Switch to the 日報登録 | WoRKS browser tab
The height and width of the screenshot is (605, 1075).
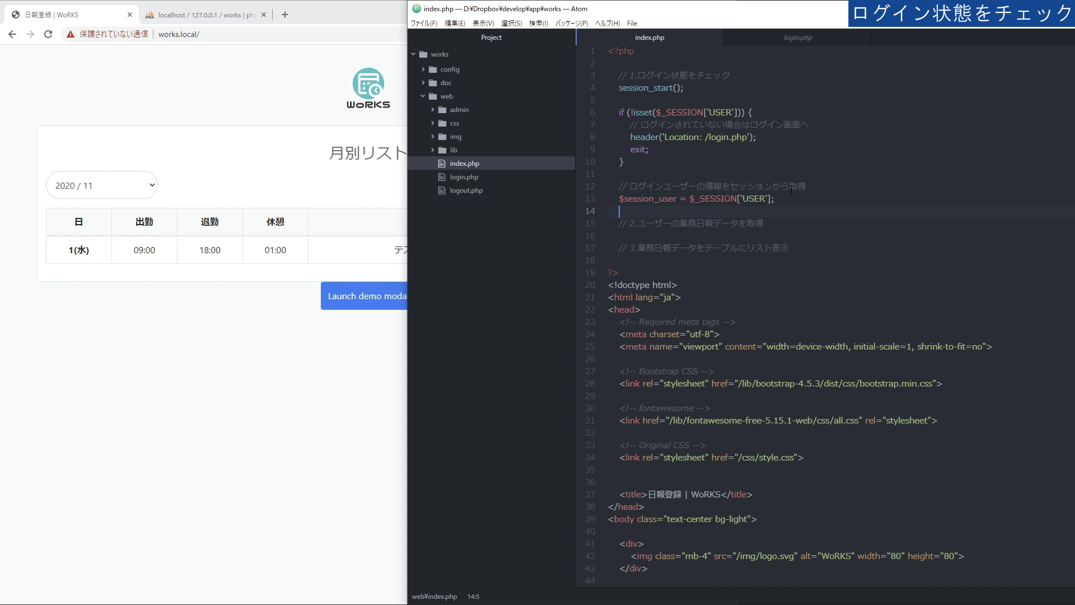click(x=72, y=15)
